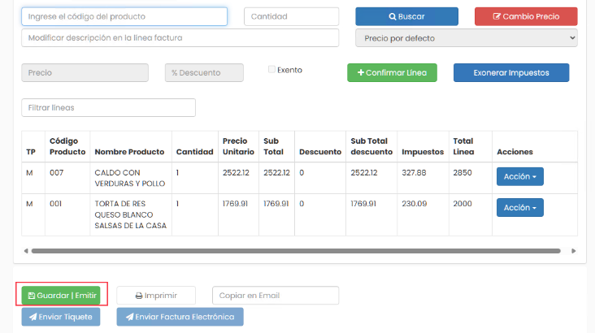Toggle the Exento checkbox
595x333 pixels.
pyautogui.click(x=272, y=70)
